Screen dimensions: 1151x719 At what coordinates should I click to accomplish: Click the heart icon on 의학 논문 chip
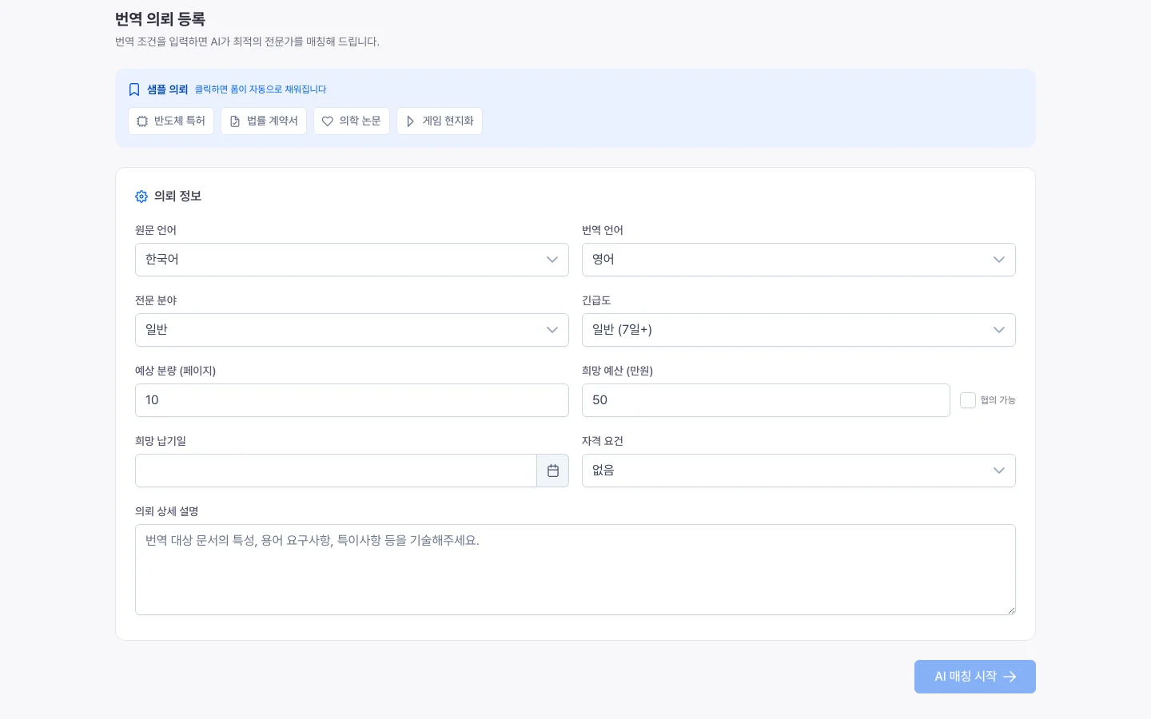(328, 121)
